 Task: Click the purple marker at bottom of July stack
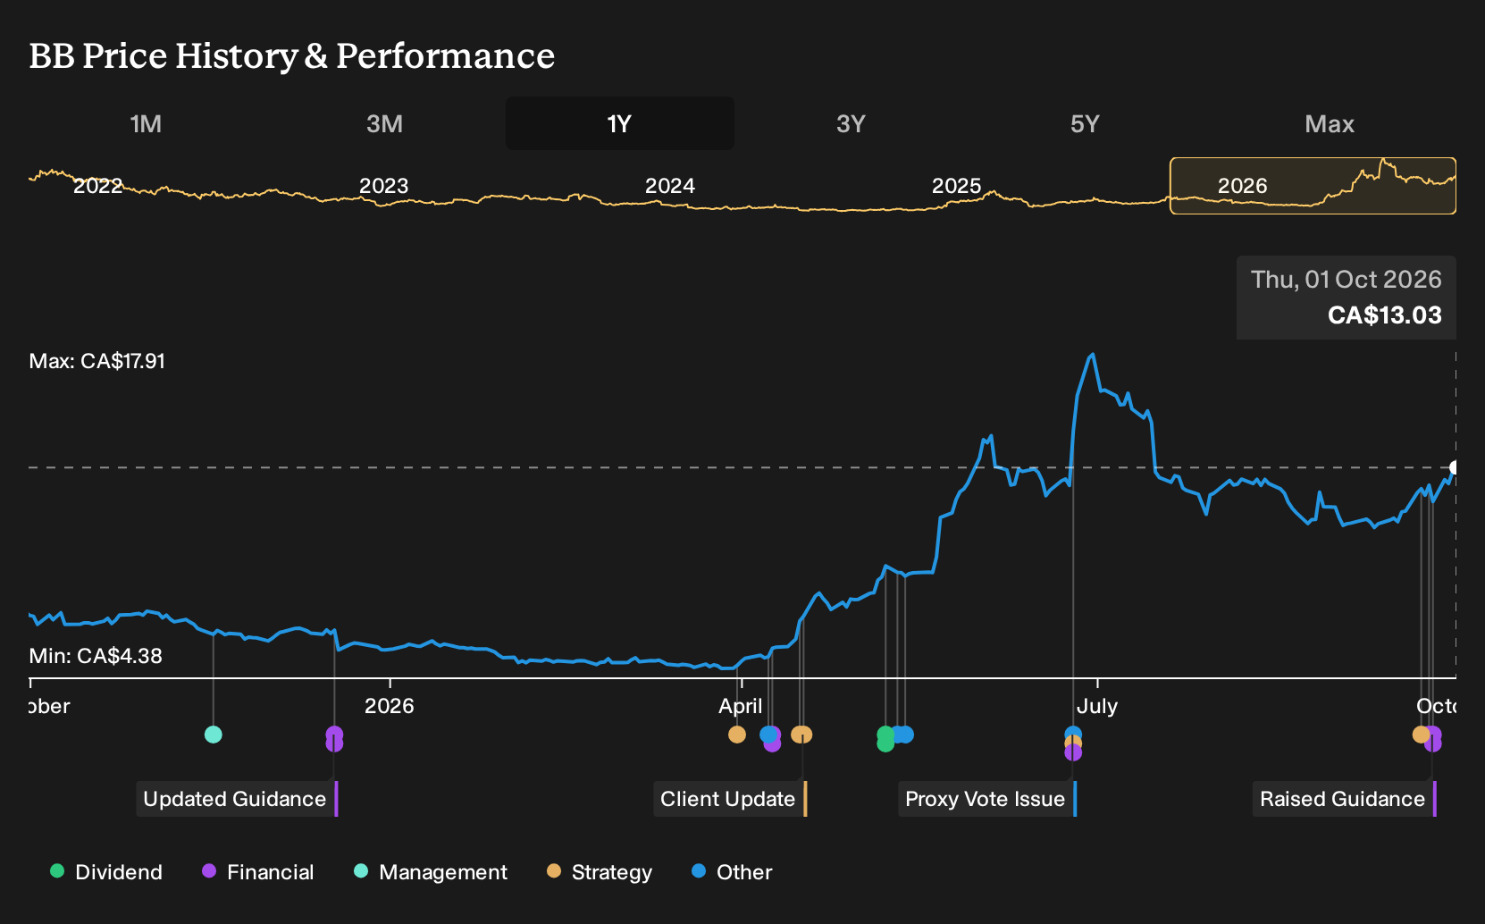[1073, 752]
